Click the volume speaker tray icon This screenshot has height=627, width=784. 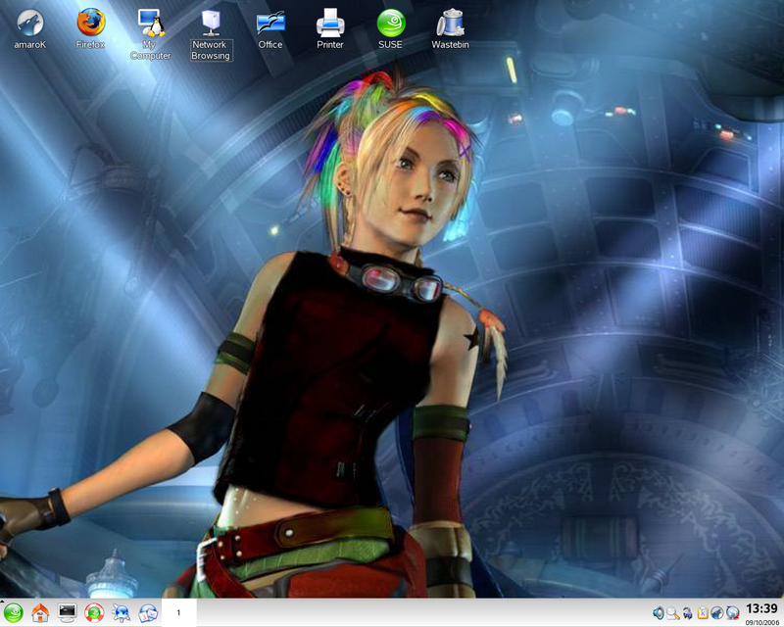point(659,613)
